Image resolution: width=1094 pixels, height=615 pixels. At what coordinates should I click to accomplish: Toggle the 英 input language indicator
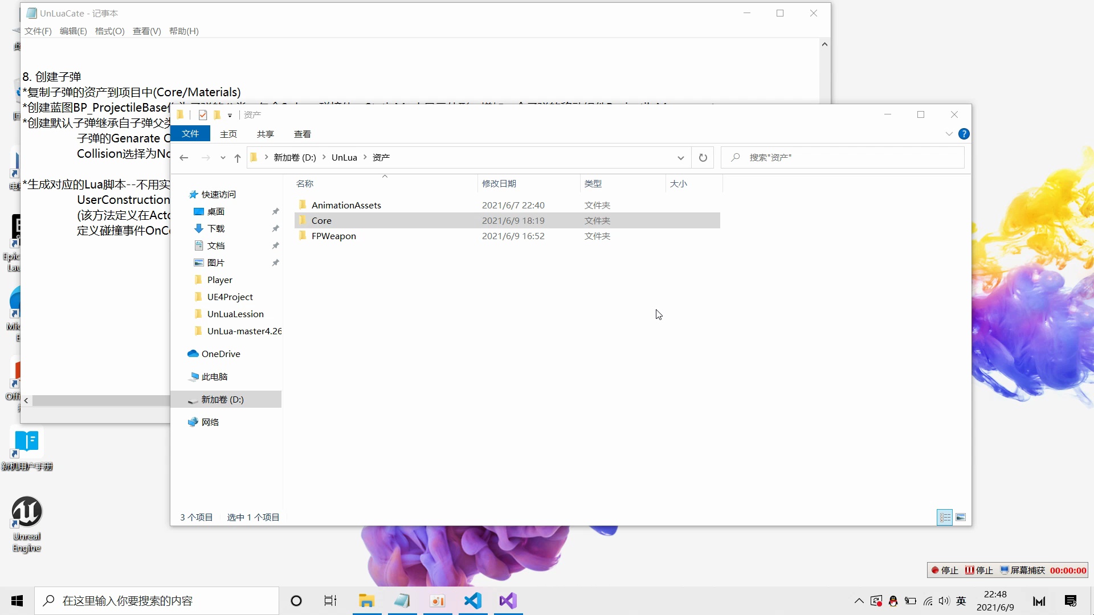pos(961,601)
